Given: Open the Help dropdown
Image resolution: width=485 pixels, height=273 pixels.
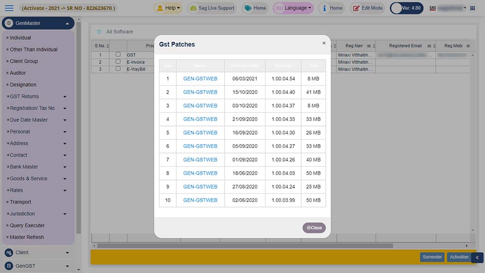Looking at the screenshot, I should 168,8.
